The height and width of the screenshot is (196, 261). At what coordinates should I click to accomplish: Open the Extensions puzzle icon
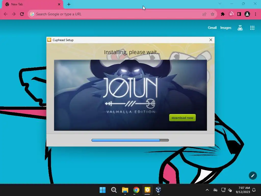click(223, 14)
